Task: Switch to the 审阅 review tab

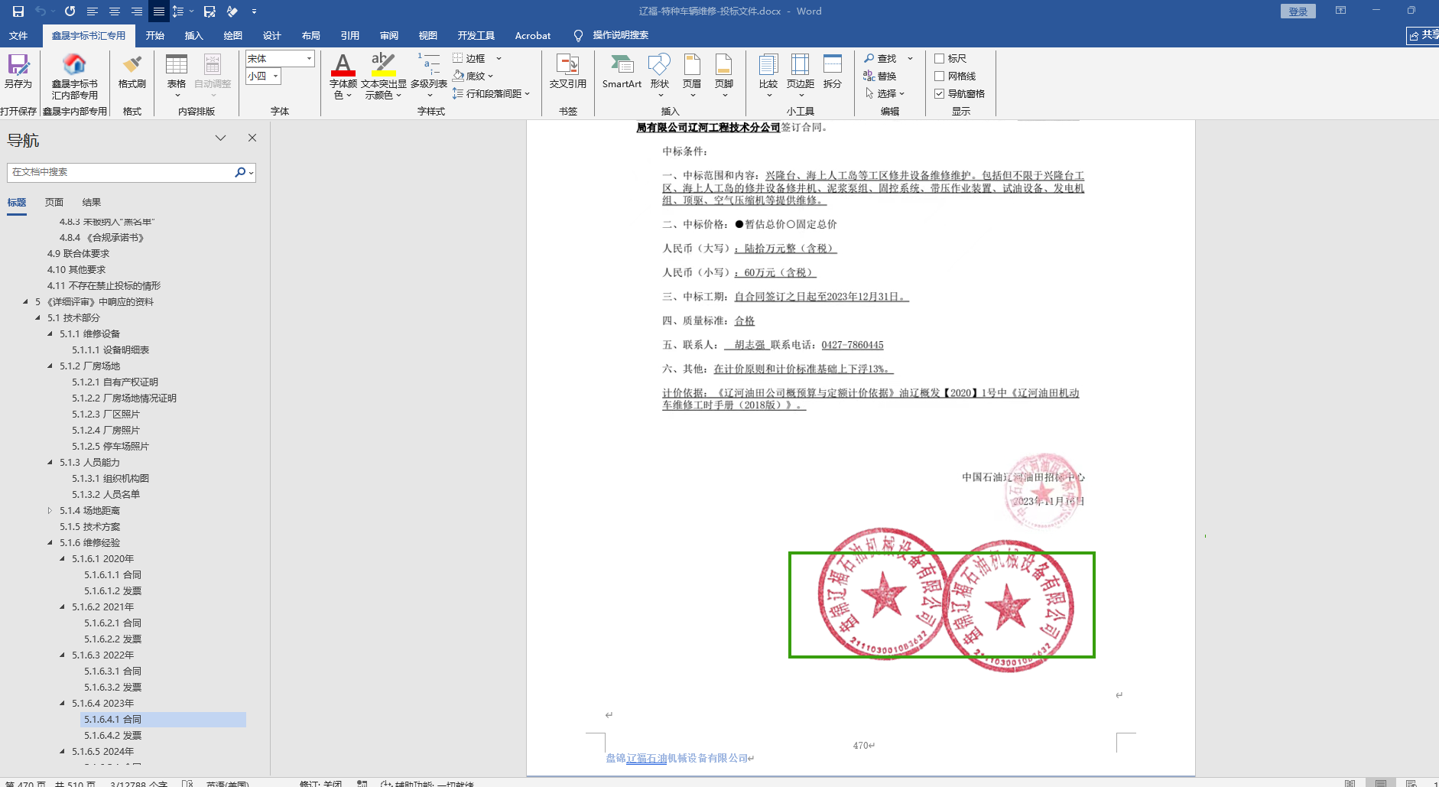Action: (x=389, y=35)
